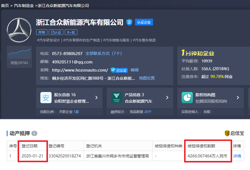Click the 浙江省嘉兴市桐乡市市场监督管理局 cell
Viewport: 250px width, 170px height.
117,156
